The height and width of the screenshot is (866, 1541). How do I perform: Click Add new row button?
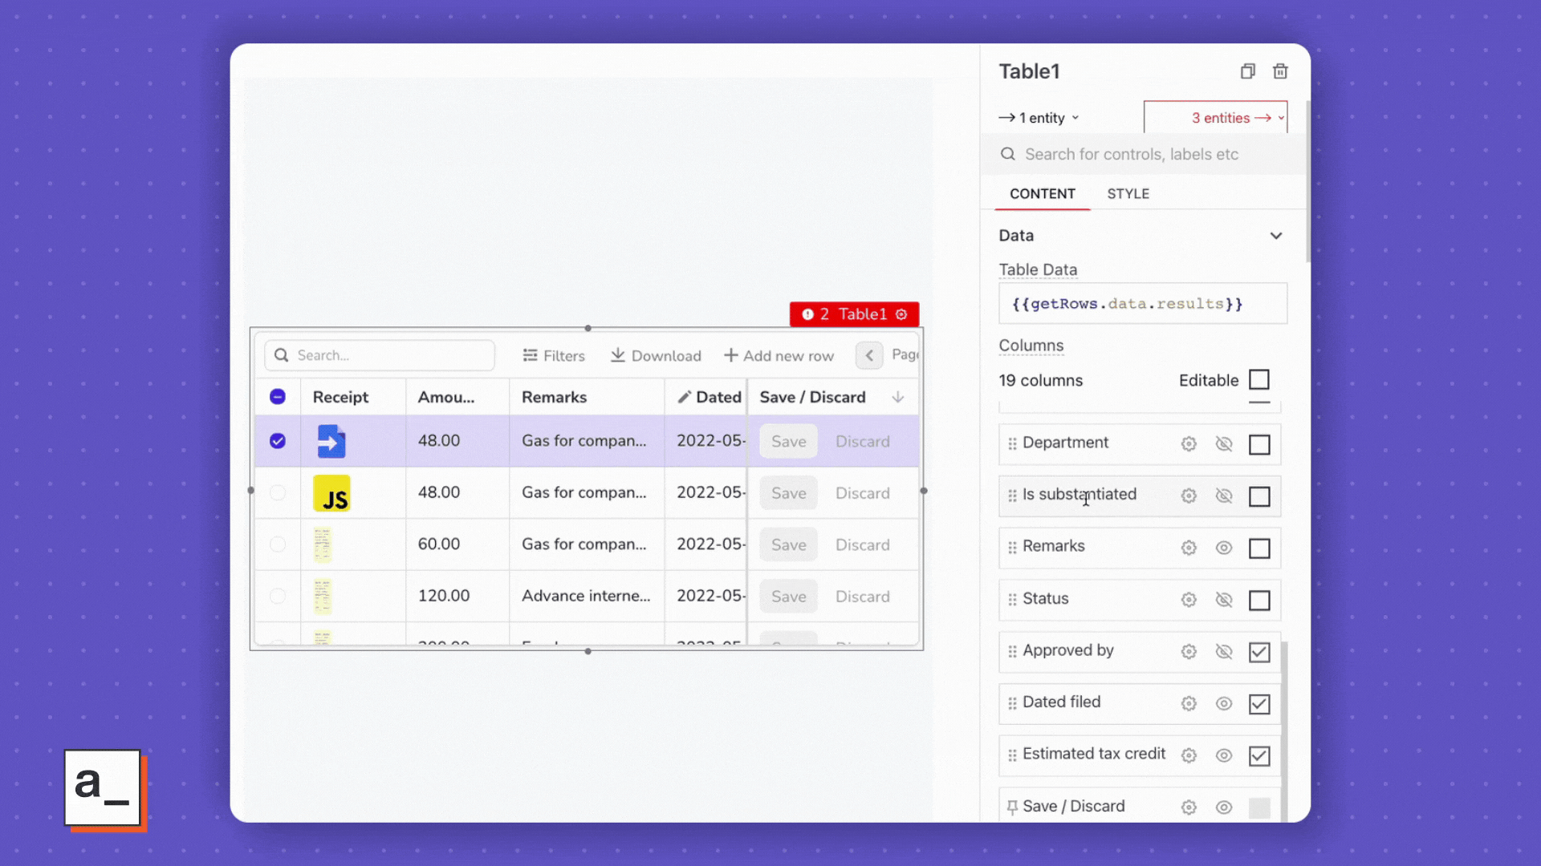(x=779, y=355)
